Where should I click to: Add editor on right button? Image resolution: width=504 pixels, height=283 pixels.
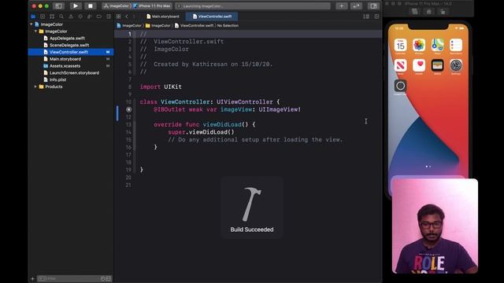[376, 17]
